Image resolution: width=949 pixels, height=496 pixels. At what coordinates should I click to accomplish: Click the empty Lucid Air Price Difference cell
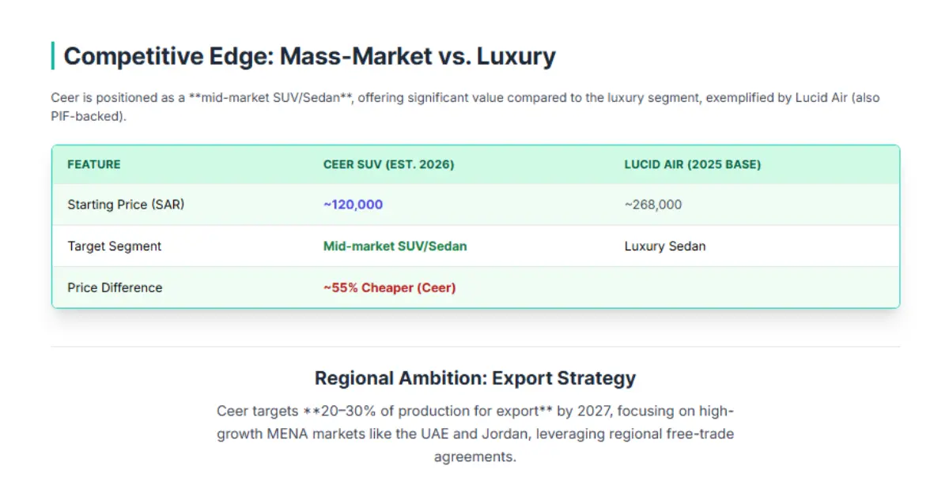point(751,287)
